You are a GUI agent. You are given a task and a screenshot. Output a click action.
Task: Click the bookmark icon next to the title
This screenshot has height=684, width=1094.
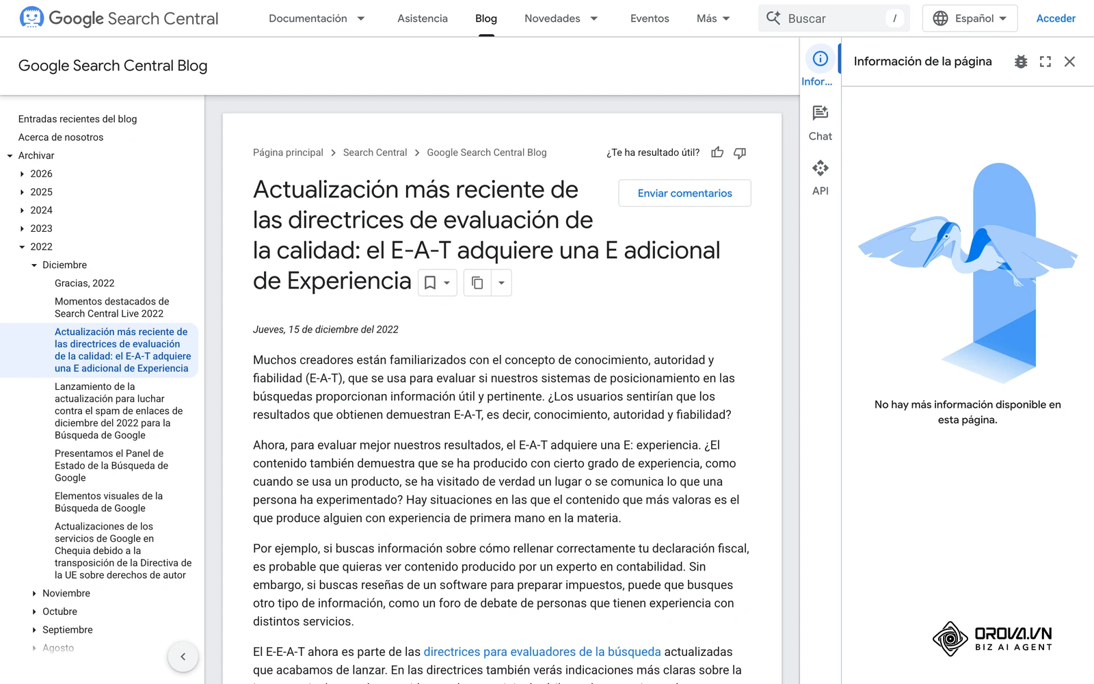(430, 282)
